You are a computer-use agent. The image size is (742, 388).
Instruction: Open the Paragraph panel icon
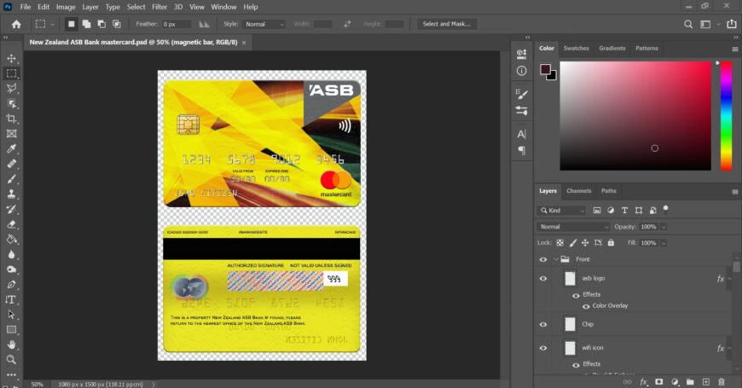coord(521,150)
